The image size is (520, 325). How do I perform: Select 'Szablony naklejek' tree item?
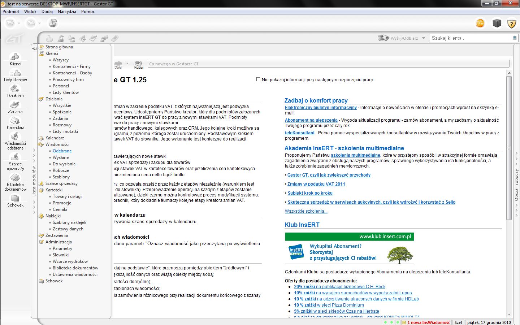pos(69,222)
